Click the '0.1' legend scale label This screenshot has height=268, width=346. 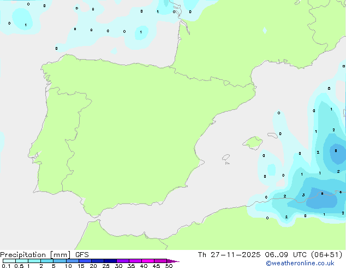click(x=6, y=266)
